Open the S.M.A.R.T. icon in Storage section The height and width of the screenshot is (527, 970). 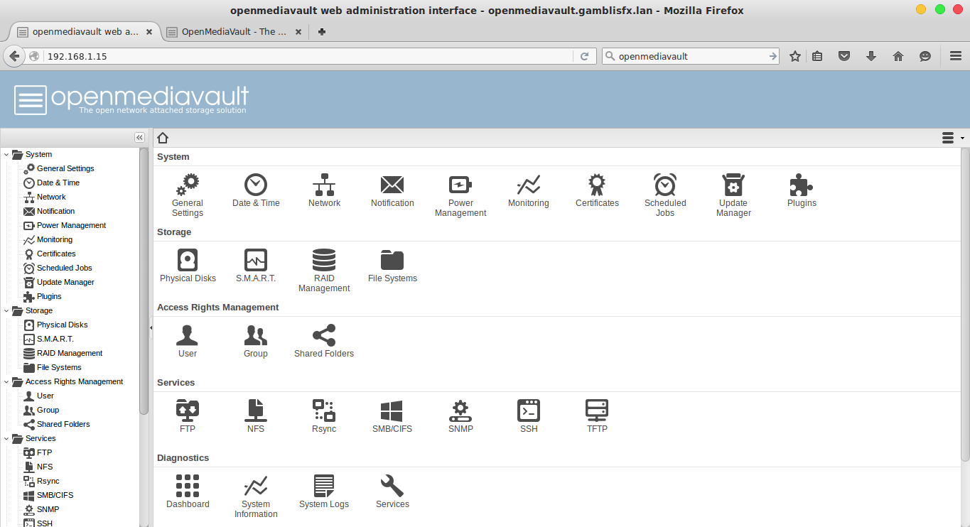coord(255,261)
